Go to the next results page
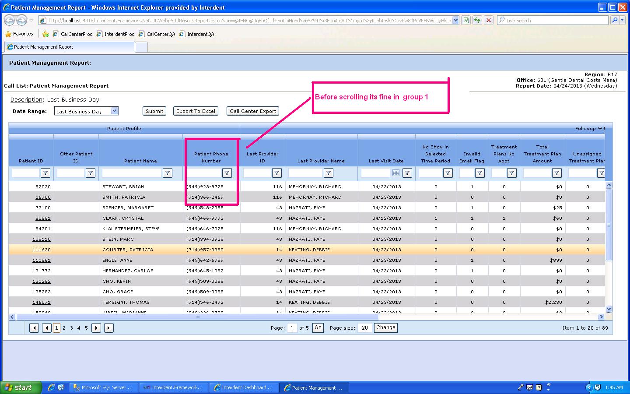This screenshot has height=394, width=630. pos(96,327)
